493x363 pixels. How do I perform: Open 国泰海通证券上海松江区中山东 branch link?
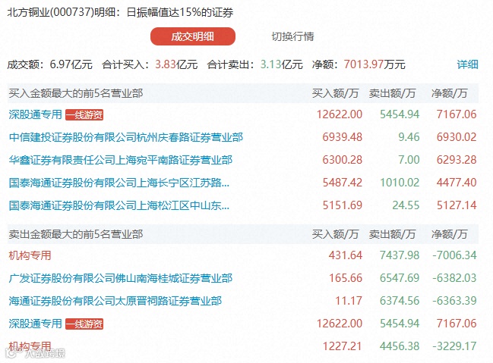pos(119,205)
